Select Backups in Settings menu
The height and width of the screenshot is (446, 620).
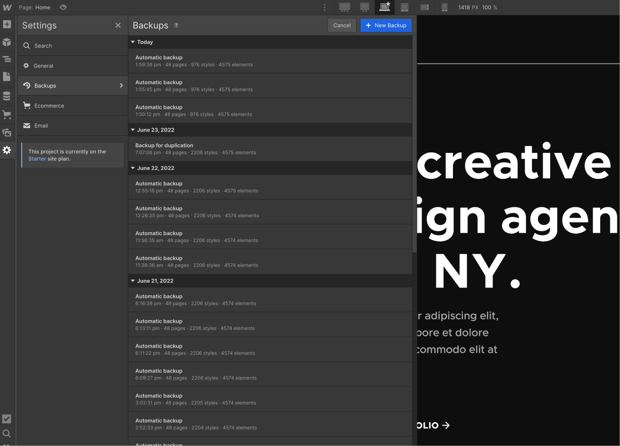(73, 86)
